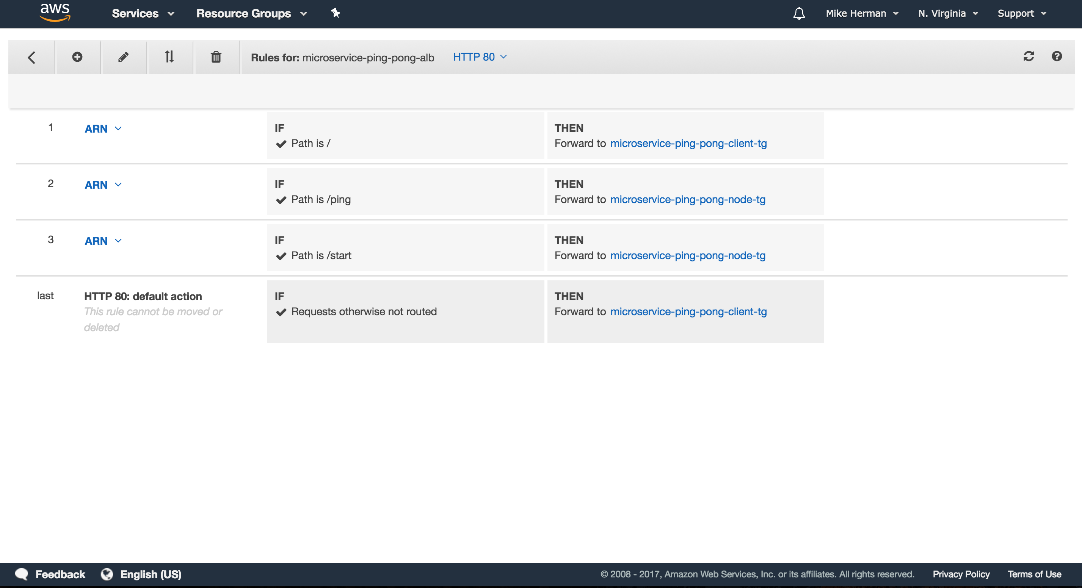Click the back arrow in rules toolbar

pos(31,57)
